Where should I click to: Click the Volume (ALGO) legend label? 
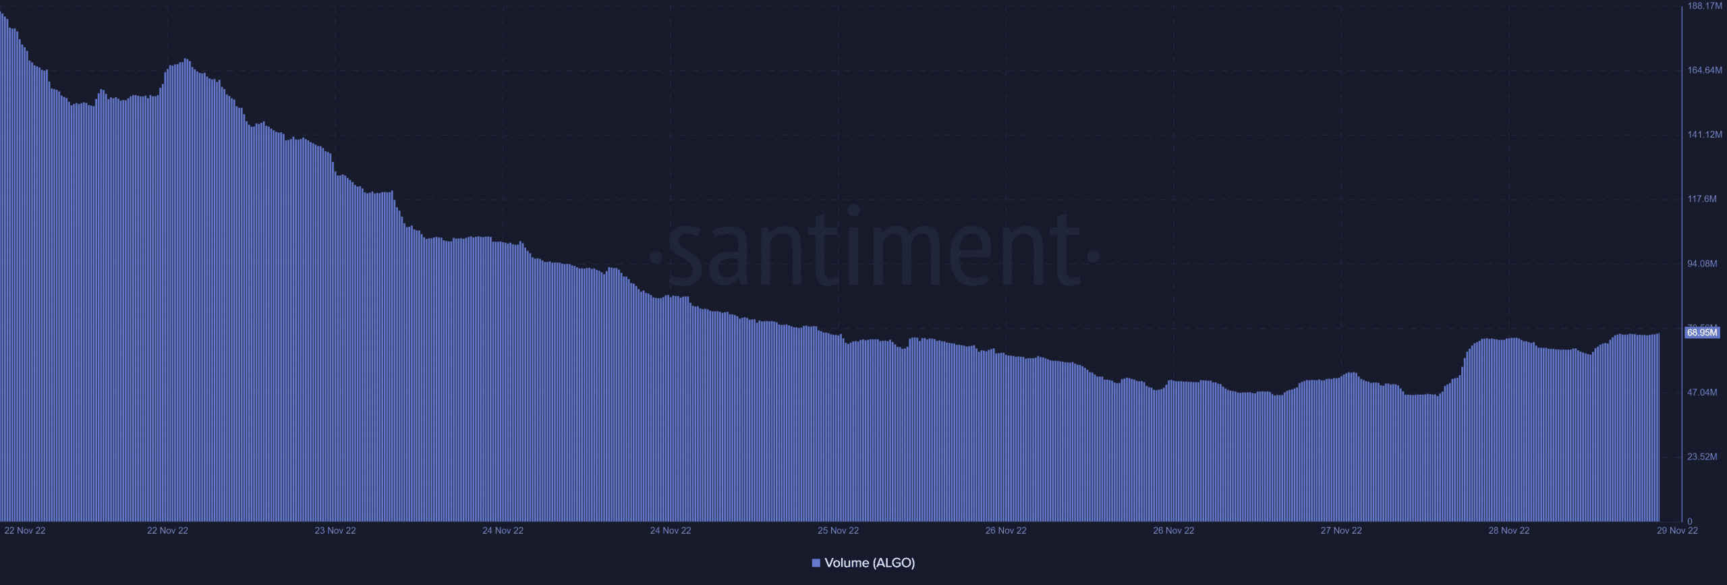870,563
